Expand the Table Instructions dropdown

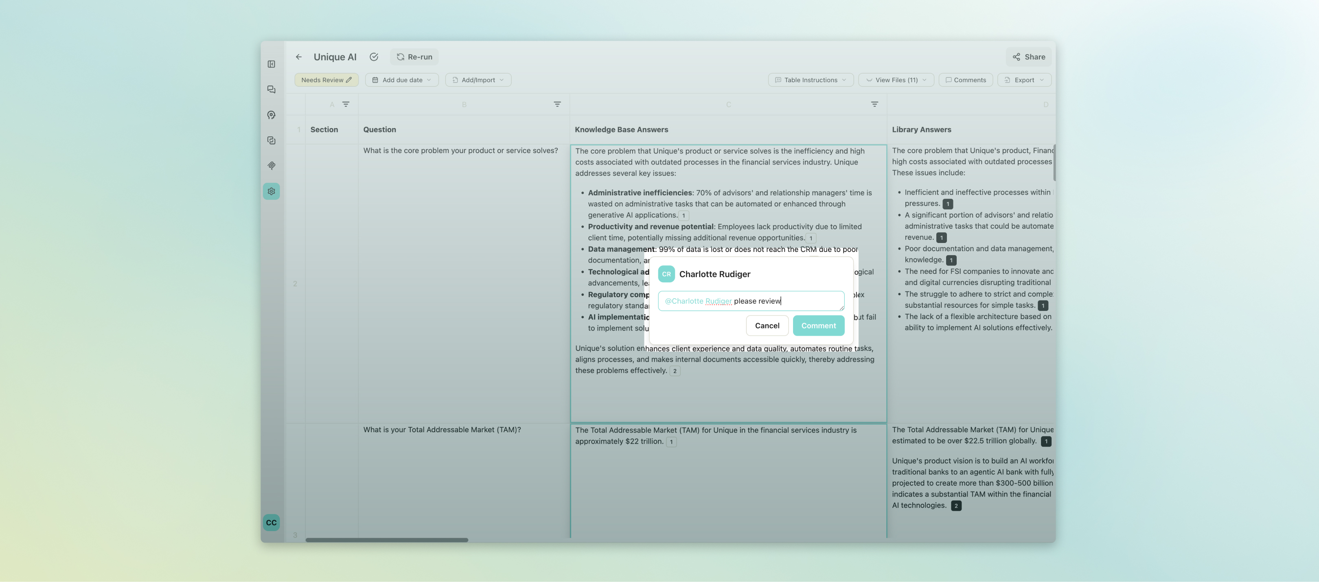[811, 80]
